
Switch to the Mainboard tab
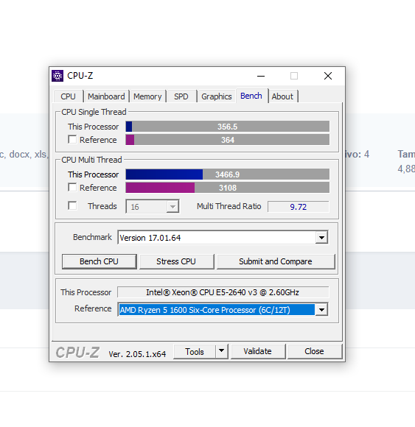[106, 96]
